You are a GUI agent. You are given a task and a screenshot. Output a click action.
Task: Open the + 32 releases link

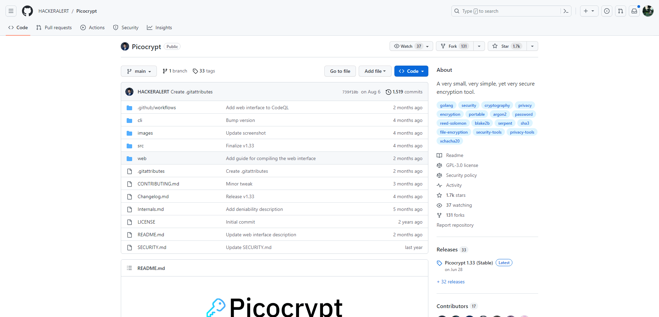[x=451, y=282]
